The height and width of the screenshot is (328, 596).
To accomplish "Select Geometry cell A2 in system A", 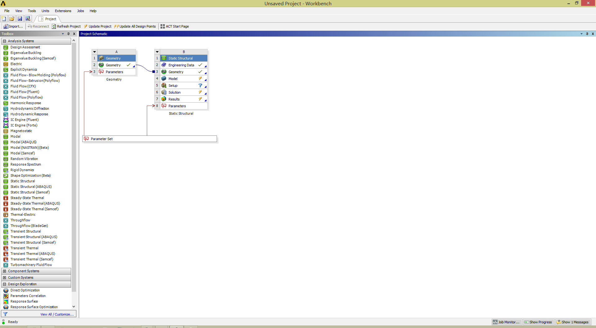I will coord(116,65).
